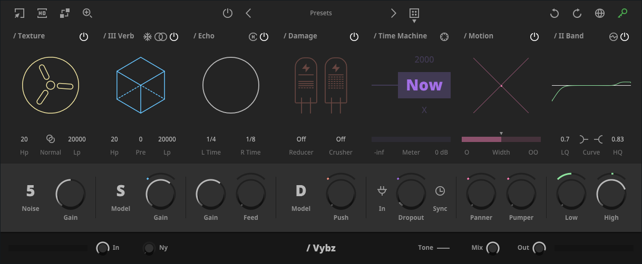Click the redo arrow icon
Screen dimensions: 642x264
click(577, 14)
